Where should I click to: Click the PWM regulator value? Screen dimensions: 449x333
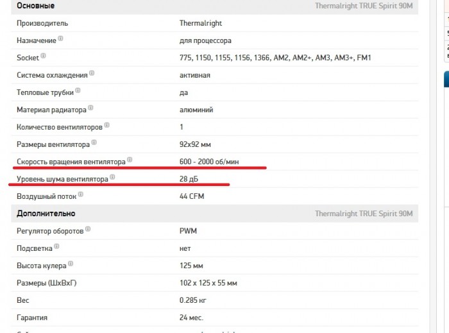tap(188, 231)
